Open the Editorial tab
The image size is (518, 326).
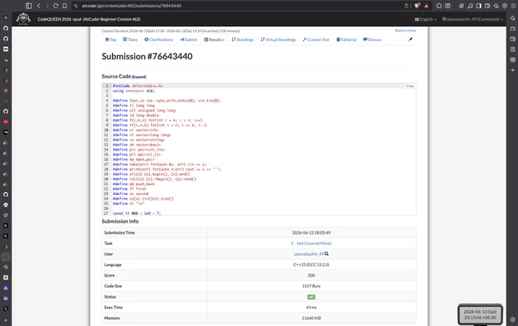pyautogui.click(x=346, y=40)
